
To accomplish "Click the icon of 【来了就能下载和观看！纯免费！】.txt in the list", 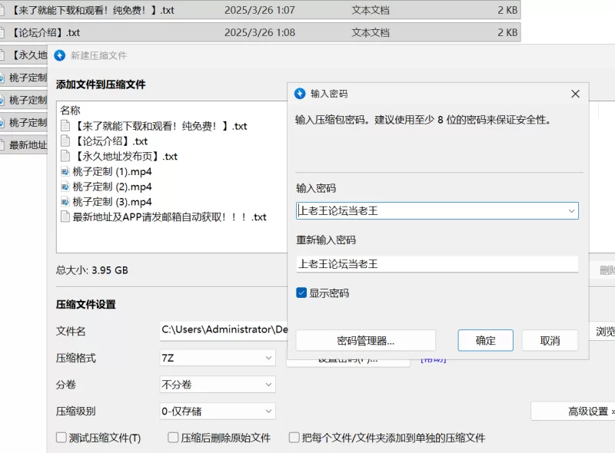I will (65, 126).
